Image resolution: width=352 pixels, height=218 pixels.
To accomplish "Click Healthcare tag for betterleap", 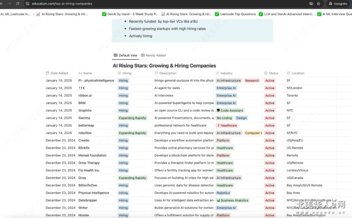I will tap(227, 125).
